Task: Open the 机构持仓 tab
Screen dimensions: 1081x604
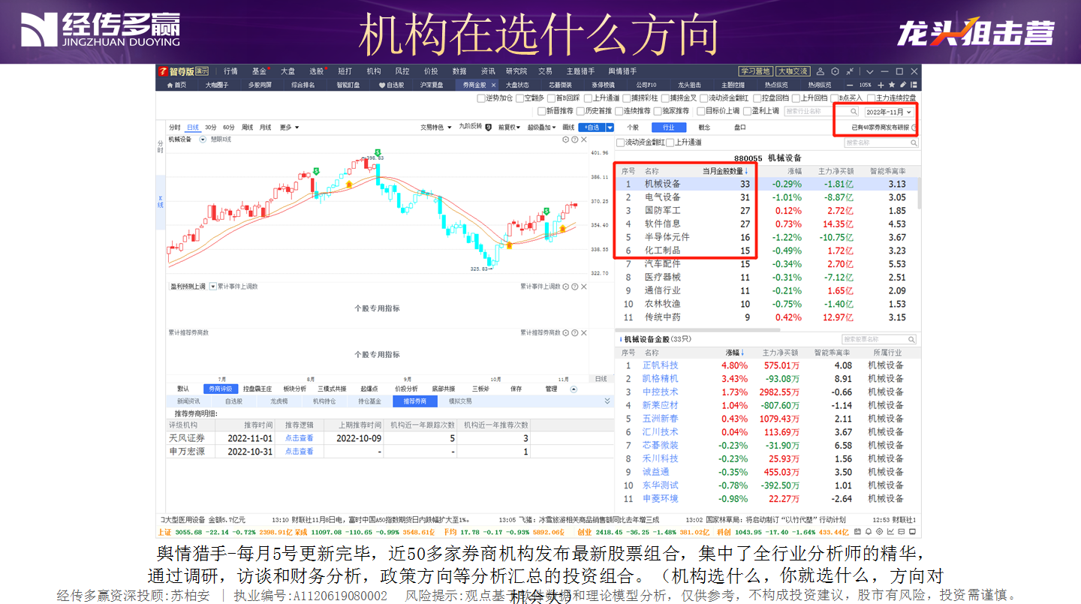Action: 324,401
